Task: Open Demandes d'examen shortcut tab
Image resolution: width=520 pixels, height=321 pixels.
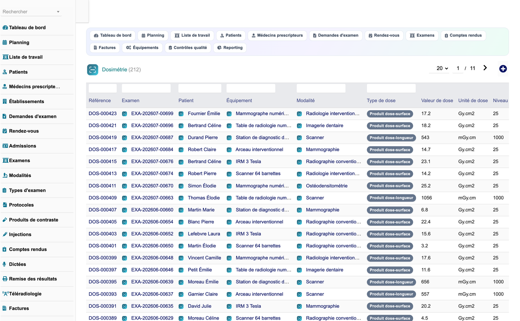Action: (x=336, y=36)
